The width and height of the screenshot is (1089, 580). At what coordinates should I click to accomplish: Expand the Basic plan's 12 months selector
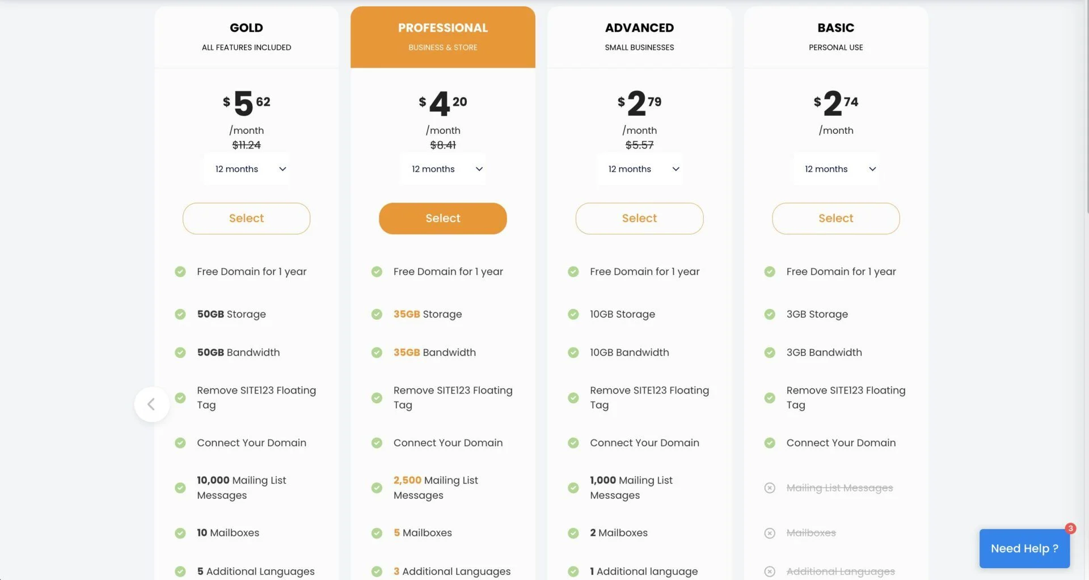click(835, 168)
